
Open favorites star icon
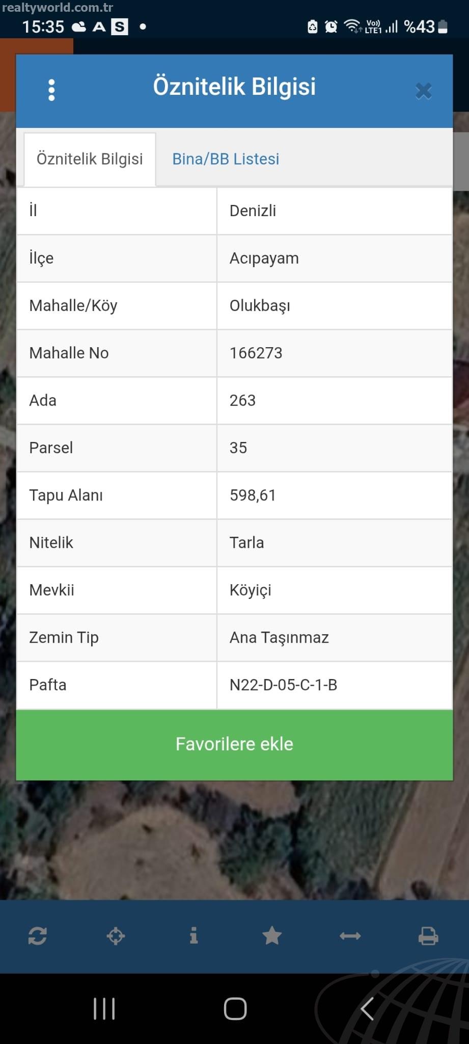272,936
